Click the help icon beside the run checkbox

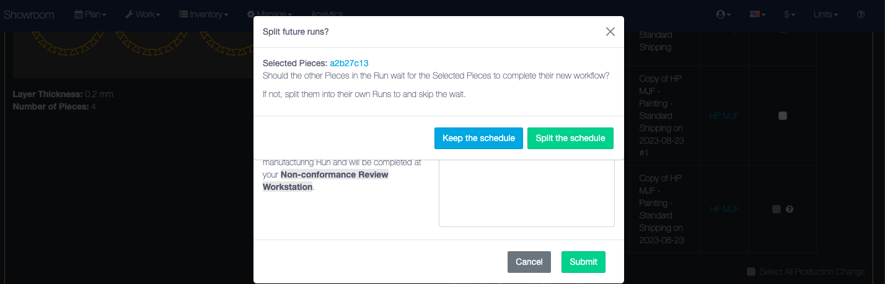tap(790, 209)
